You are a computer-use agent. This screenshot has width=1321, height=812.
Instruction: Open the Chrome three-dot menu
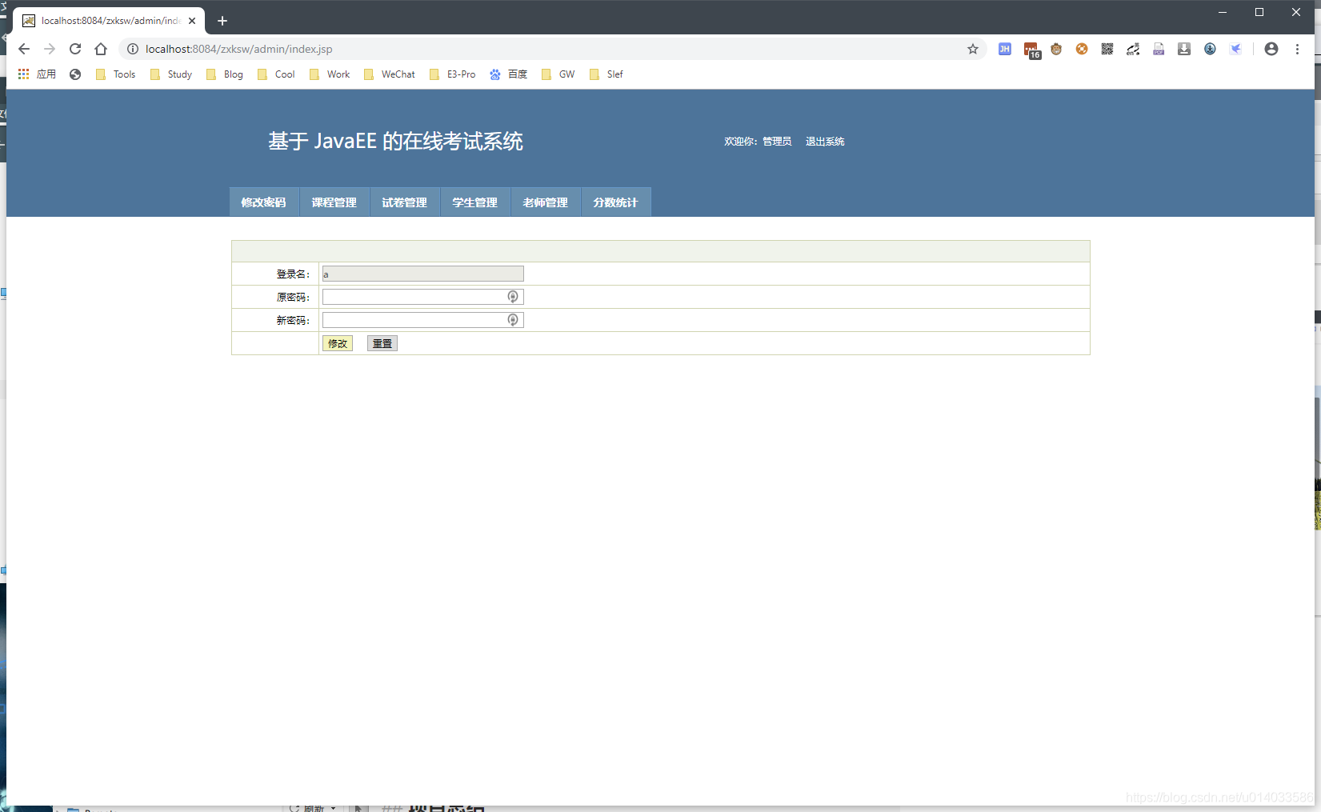coord(1297,49)
